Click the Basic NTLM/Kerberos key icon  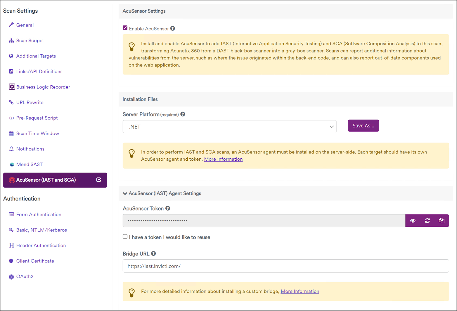click(x=11, y=230)
